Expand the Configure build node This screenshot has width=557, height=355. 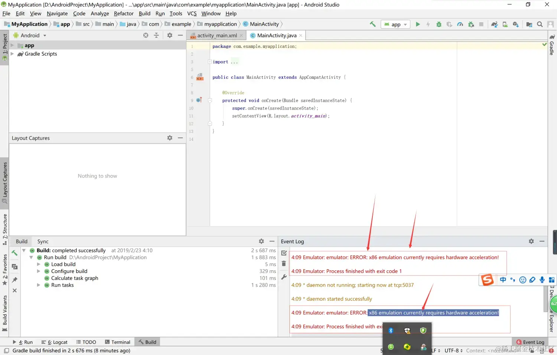[39, 271]
